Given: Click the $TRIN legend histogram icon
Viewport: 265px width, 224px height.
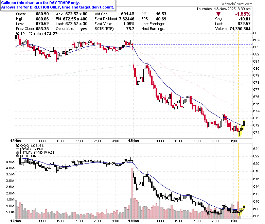Looking at the screenshot, I should pyautogui.click(x=17, y=156).
